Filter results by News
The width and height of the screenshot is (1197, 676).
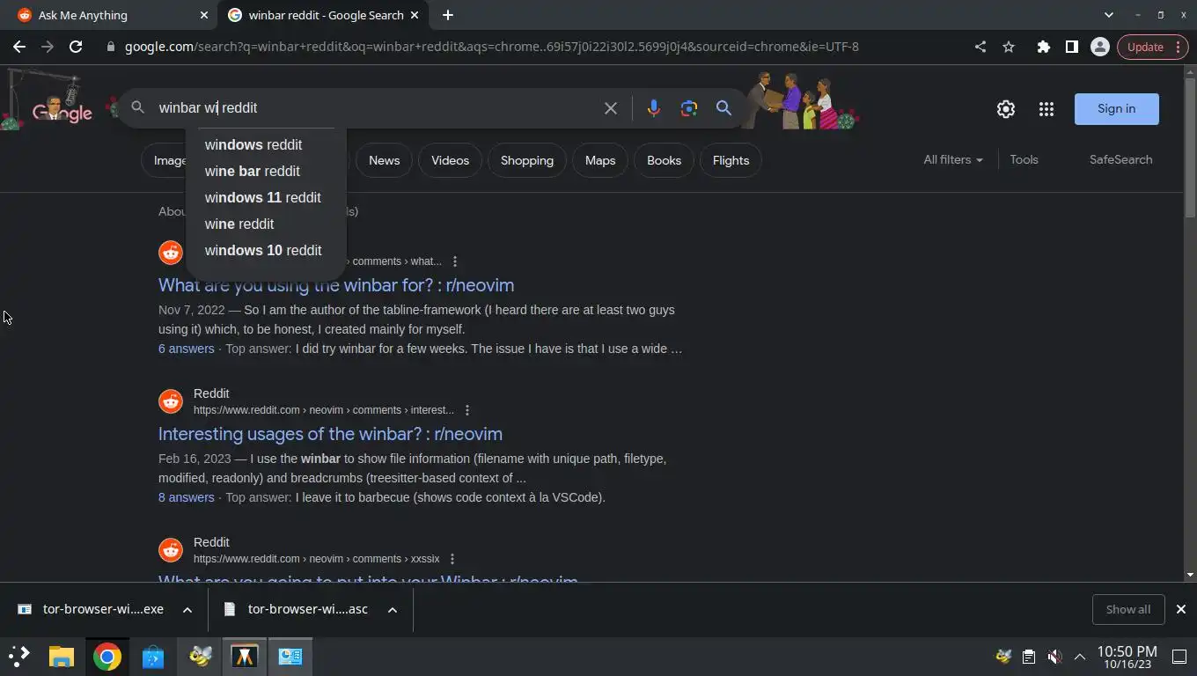[384, 160]
